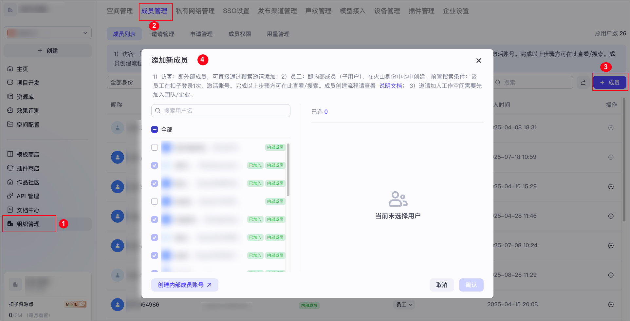
Task: Open the 模型接入 tab
Action: [353, 11]
